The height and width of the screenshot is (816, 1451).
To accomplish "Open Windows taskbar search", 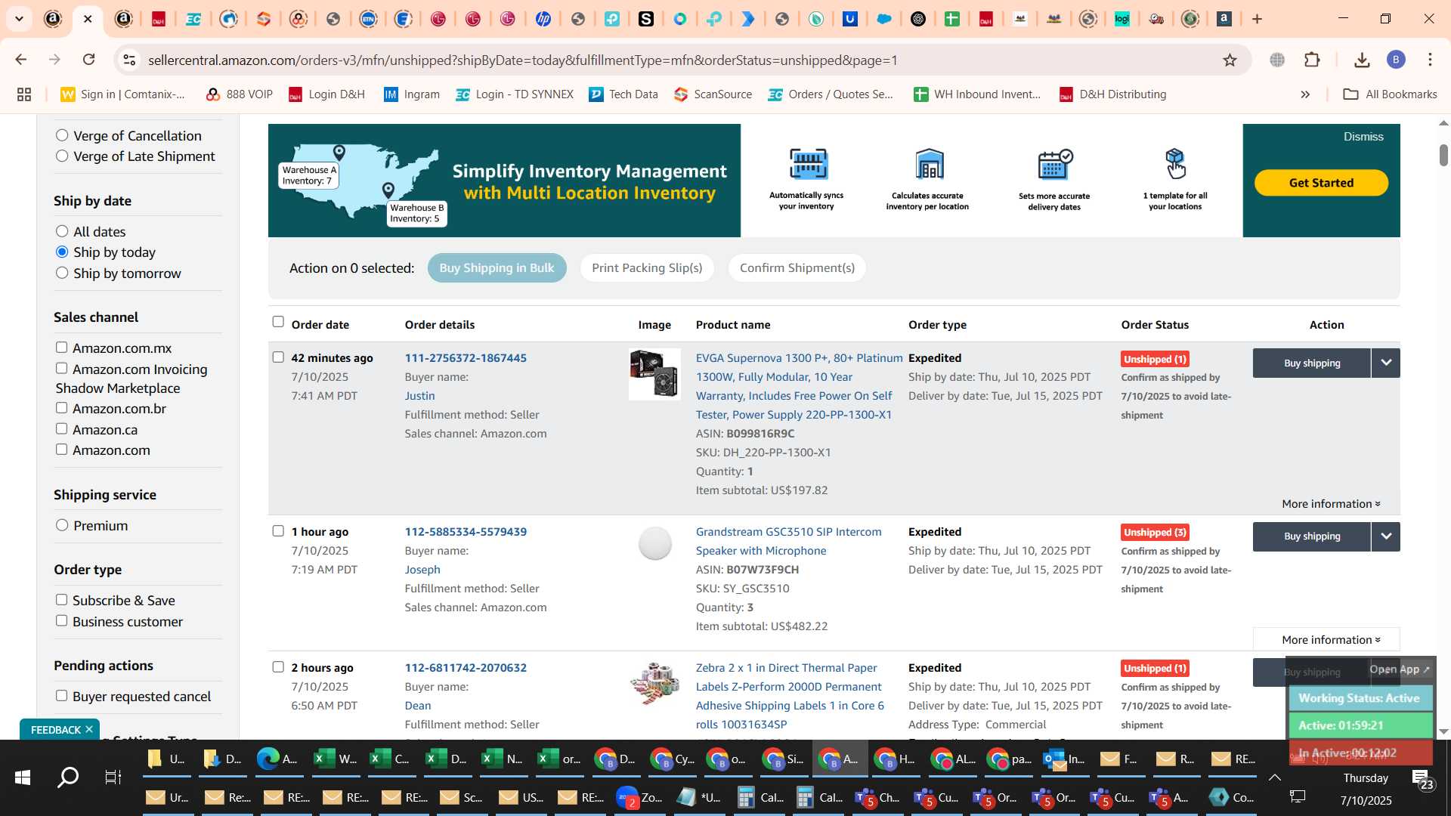I will coord(69,777).
